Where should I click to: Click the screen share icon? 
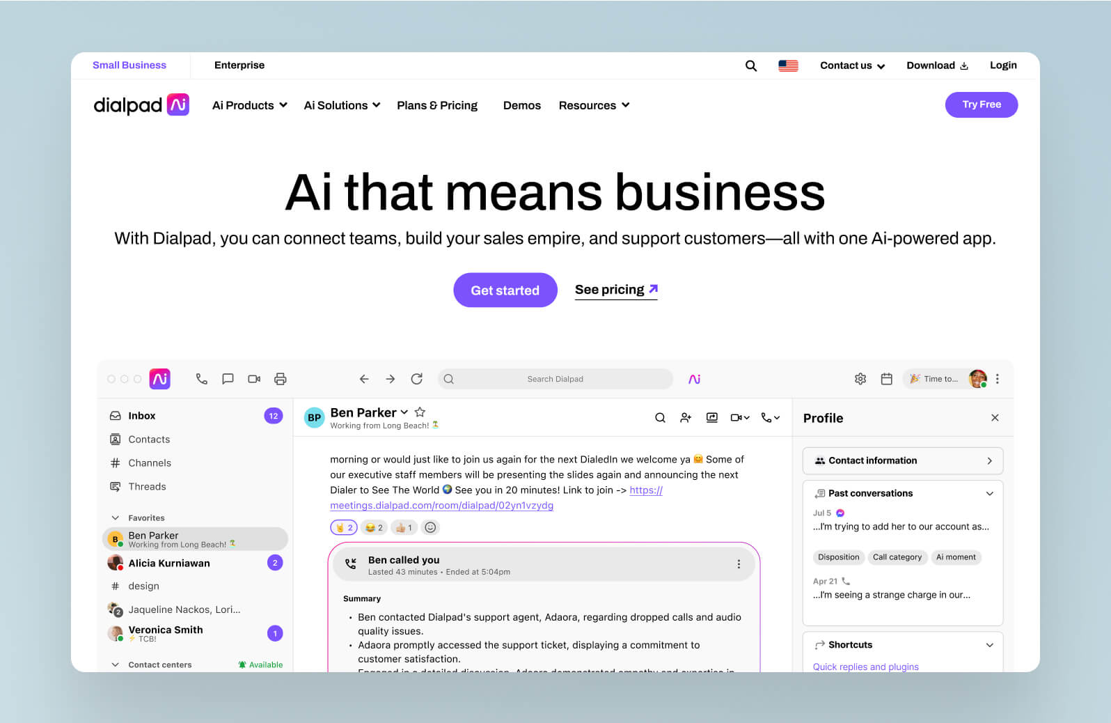point(712,418)
